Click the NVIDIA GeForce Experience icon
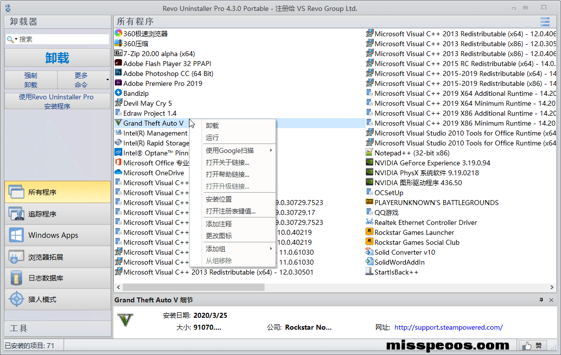Viewport: 561px width, 355px height. pos(370,162)
